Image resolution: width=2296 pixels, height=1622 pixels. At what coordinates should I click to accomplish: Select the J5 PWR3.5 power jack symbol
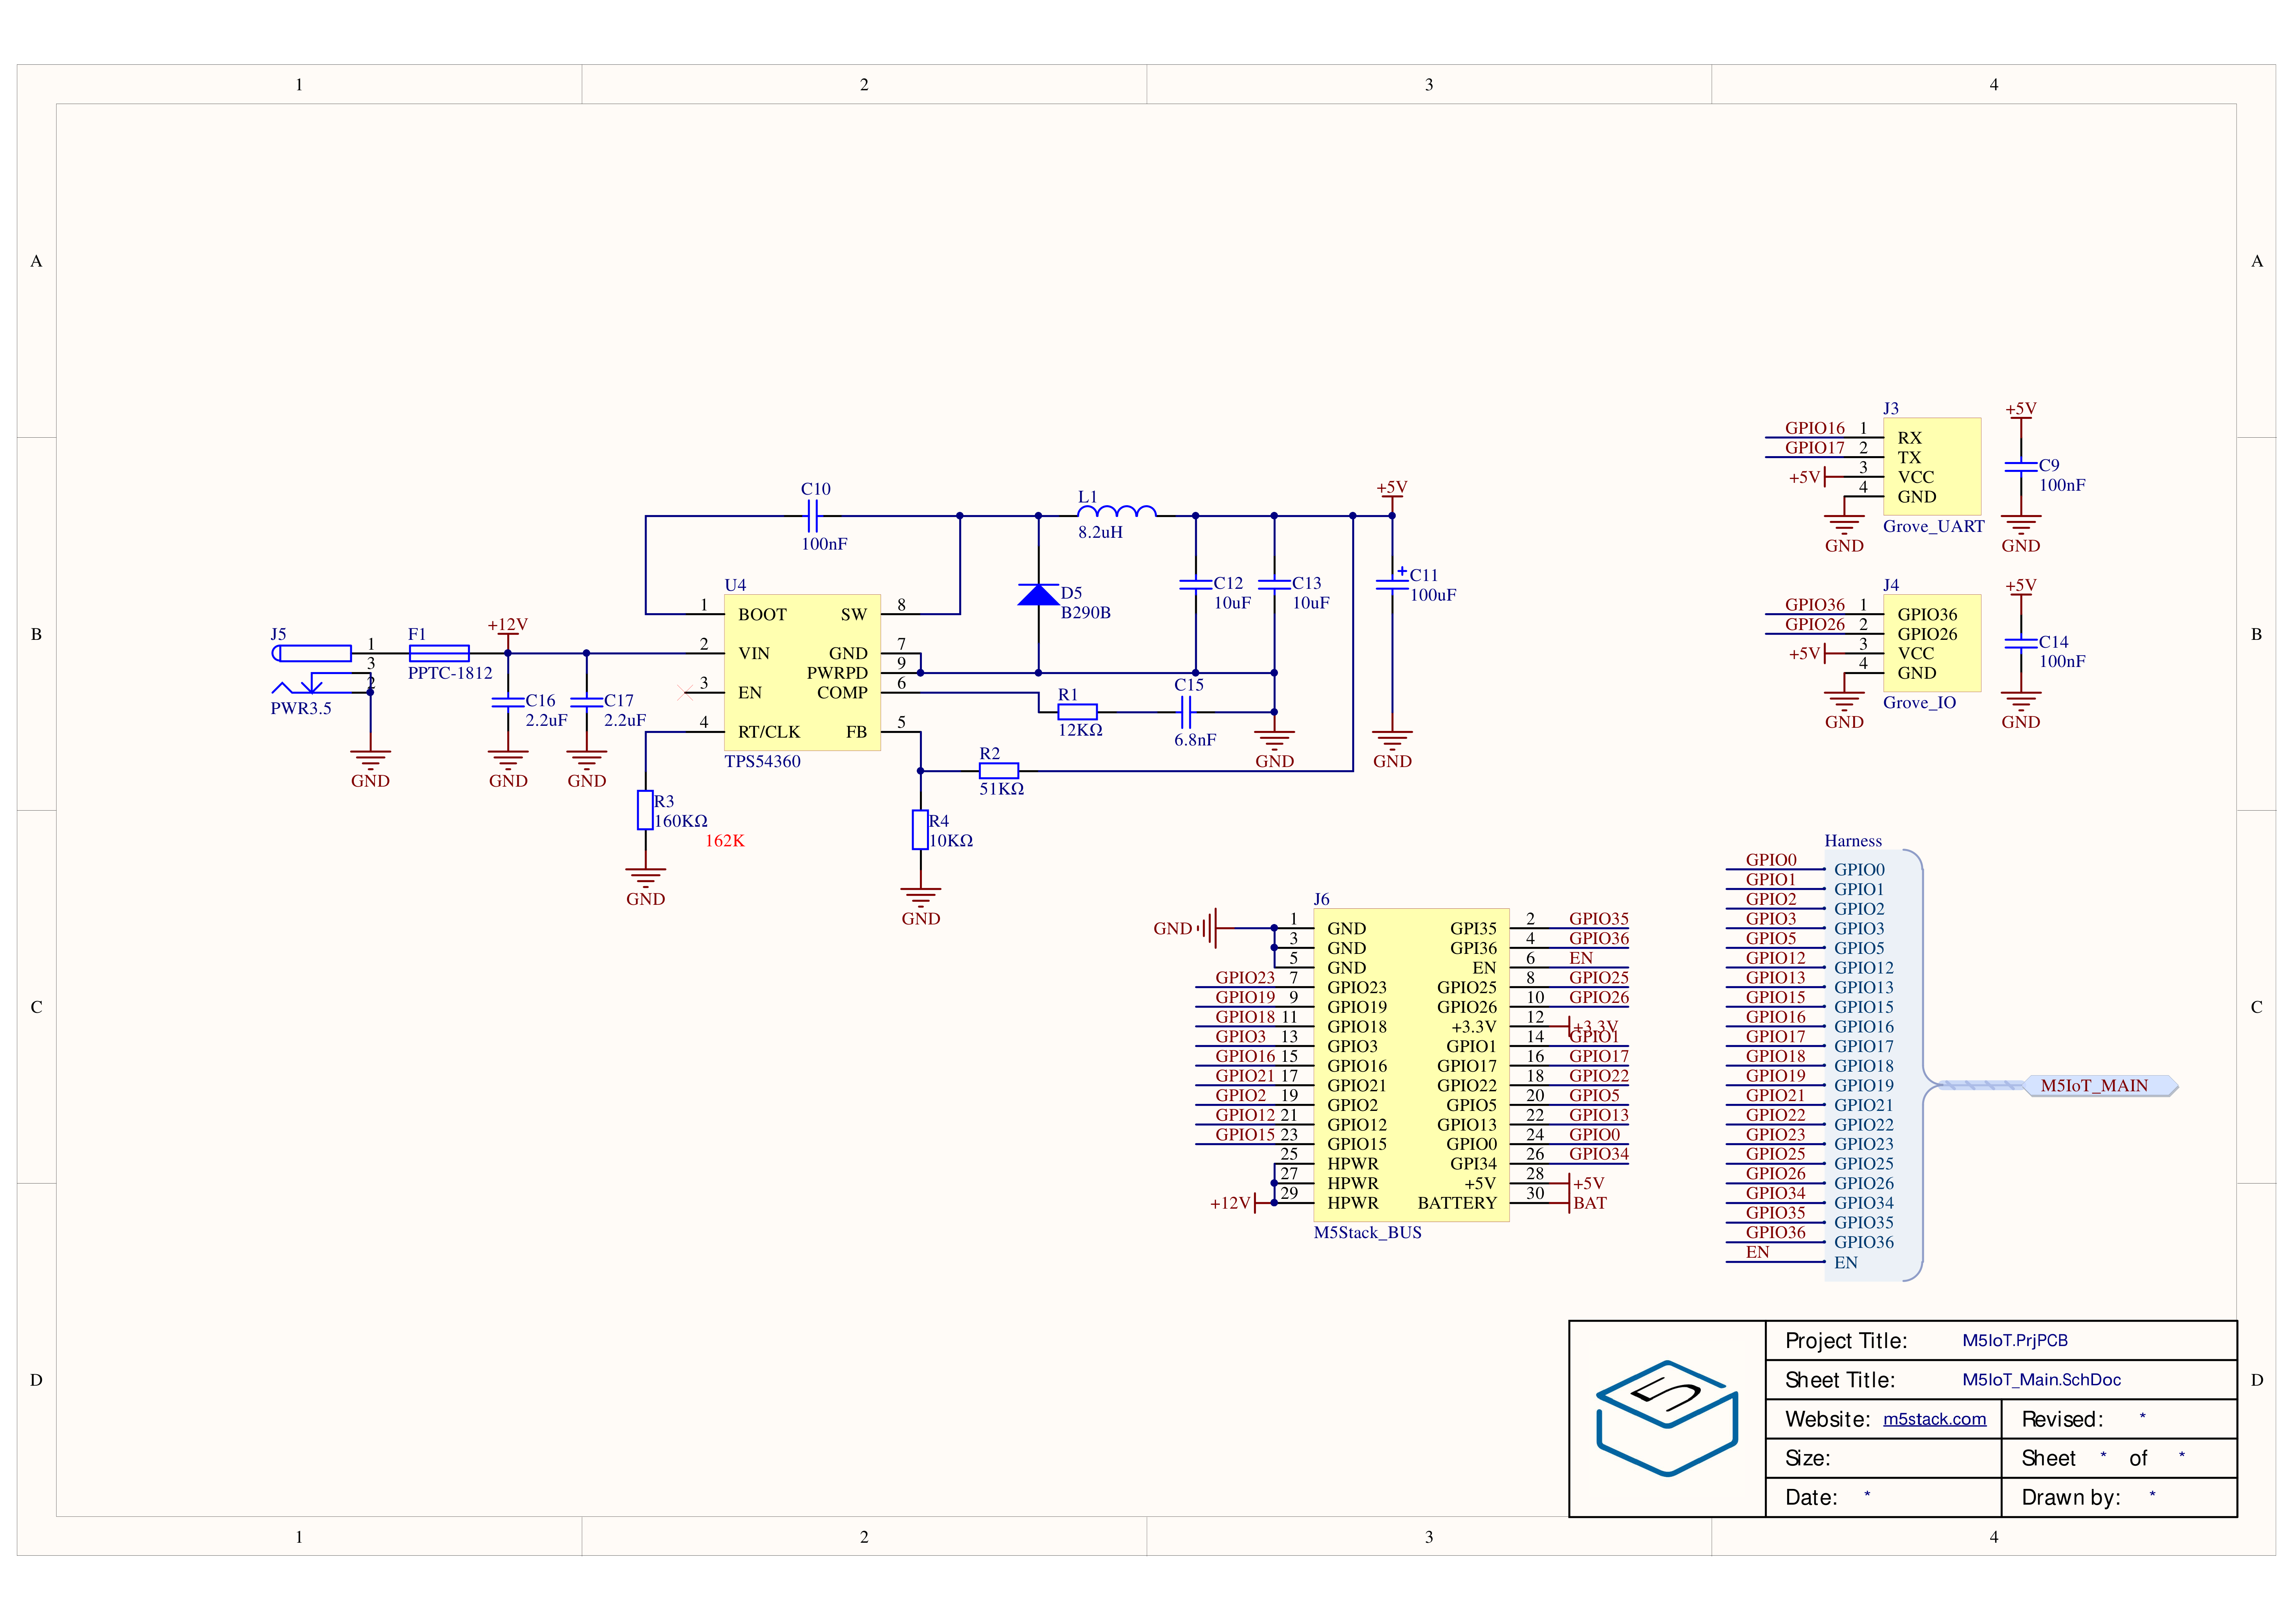322,670
